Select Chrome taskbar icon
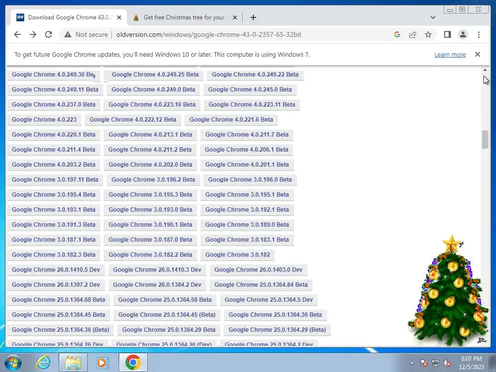 pyautogui.click(x=133, y=362)
